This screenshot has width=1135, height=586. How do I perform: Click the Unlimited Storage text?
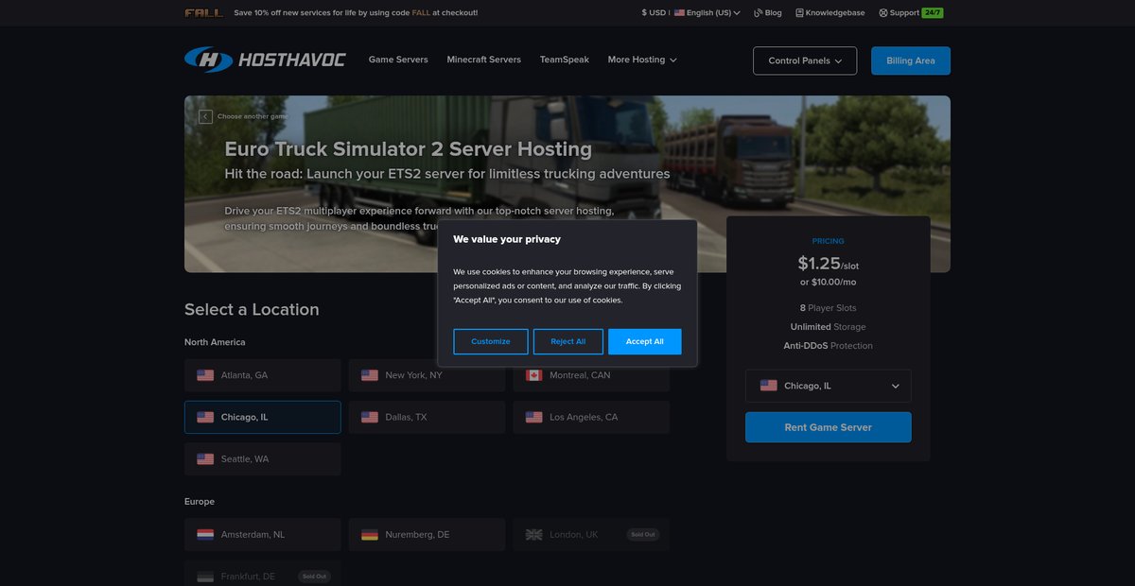tap(829, 327)
